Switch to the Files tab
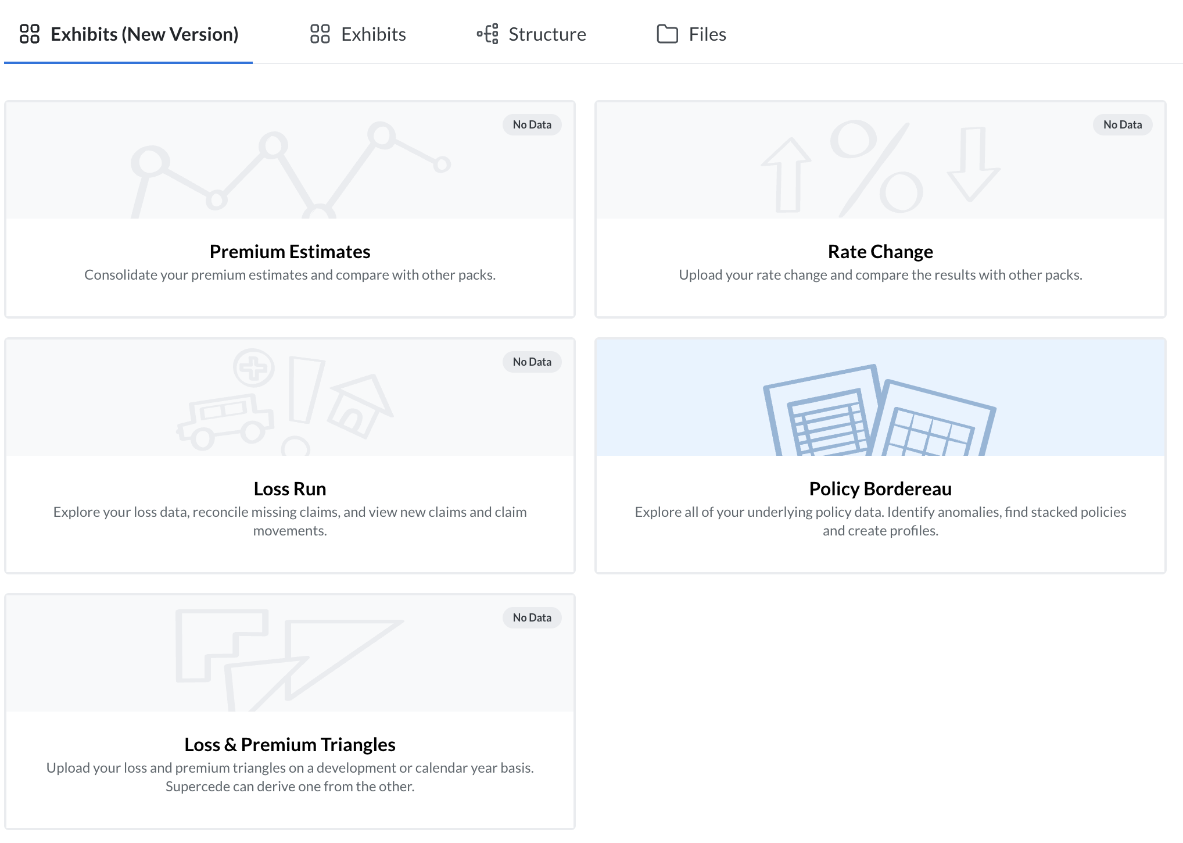Screen dimensions: 1183x843 point(707,34)
